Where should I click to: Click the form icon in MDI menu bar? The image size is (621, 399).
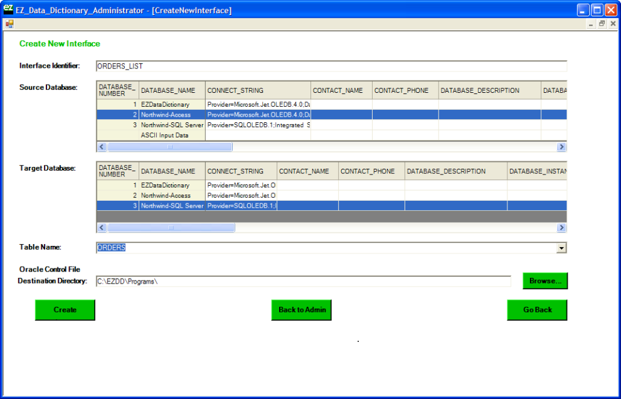pos(9,24)
